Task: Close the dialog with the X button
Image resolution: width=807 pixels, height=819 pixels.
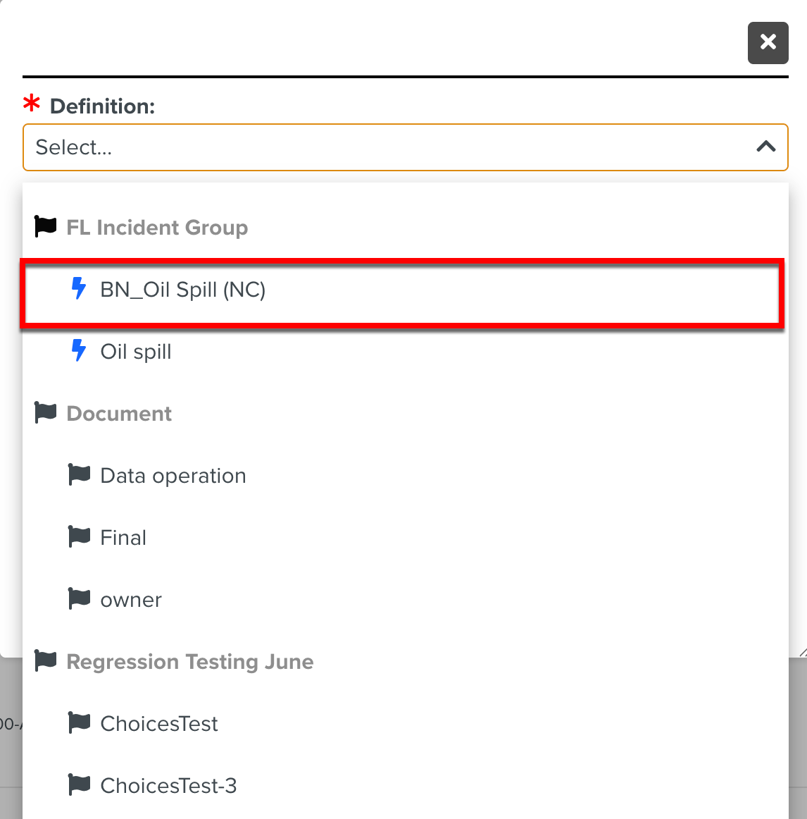Action: [x=768, y=42]
